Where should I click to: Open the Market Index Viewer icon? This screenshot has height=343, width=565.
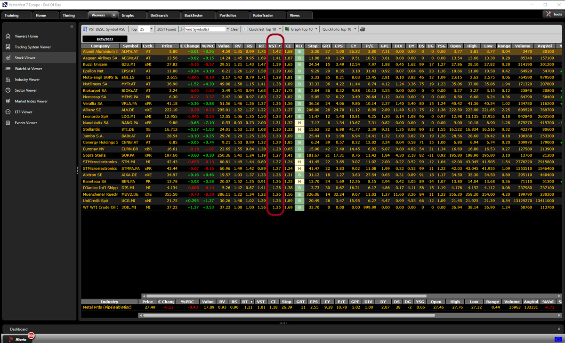8,101
